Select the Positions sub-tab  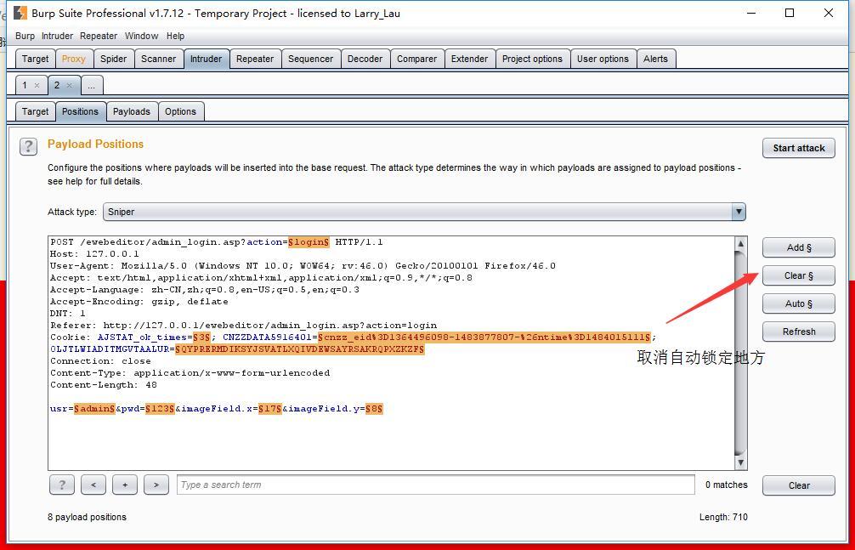point(80,111)
